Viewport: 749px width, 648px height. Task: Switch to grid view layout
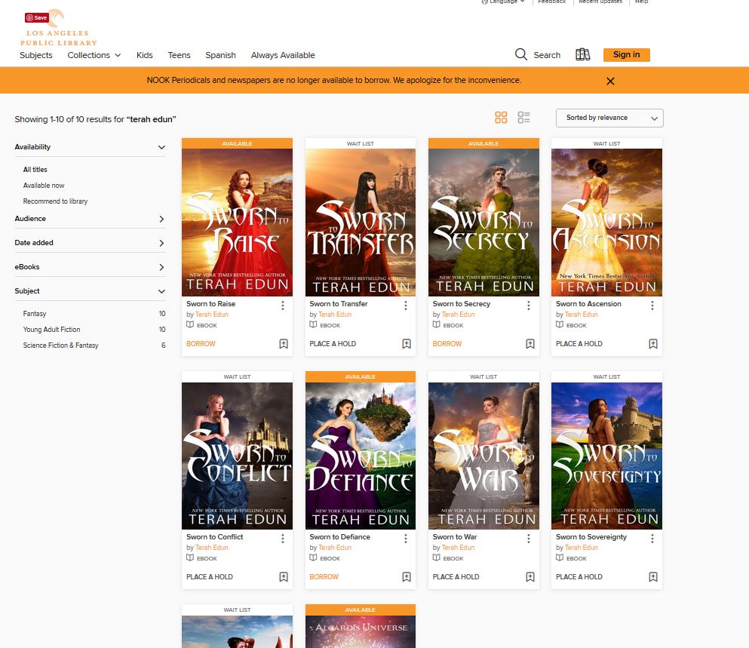[x=501, y=118]
